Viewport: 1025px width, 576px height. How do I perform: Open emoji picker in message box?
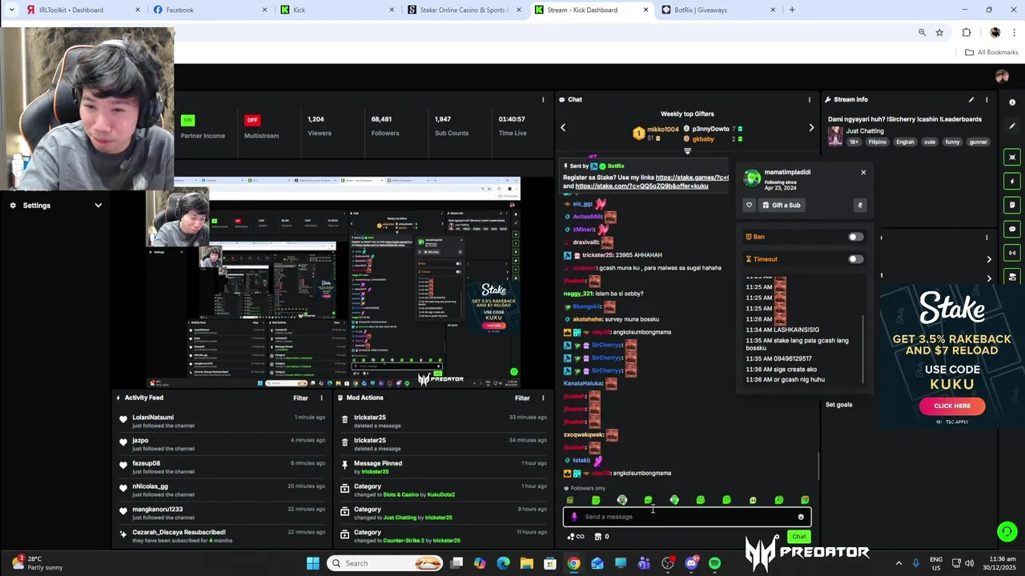coord(801,517)
